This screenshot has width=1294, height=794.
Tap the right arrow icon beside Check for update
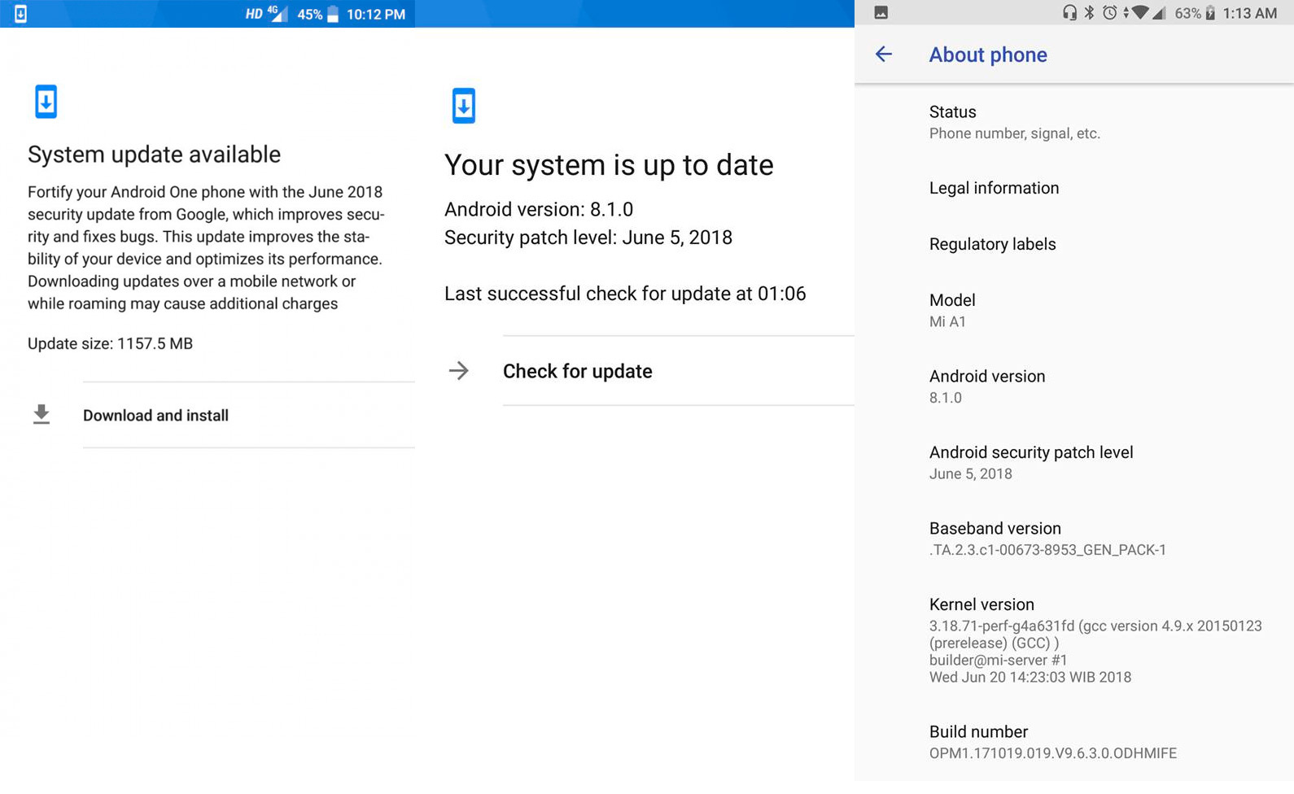(x=459, y=371)
